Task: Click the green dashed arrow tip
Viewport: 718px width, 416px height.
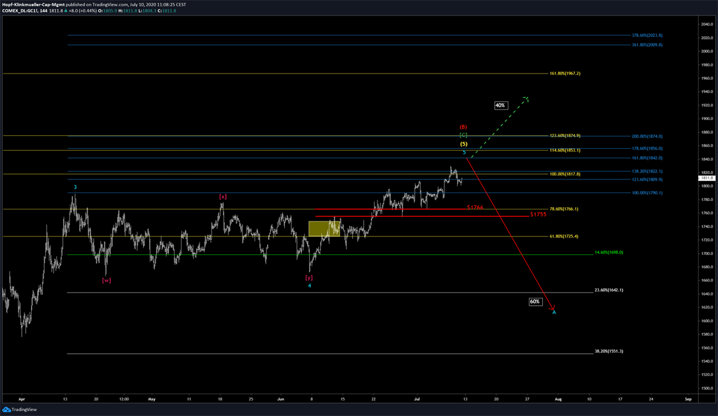Action: (x=527, y=98)
